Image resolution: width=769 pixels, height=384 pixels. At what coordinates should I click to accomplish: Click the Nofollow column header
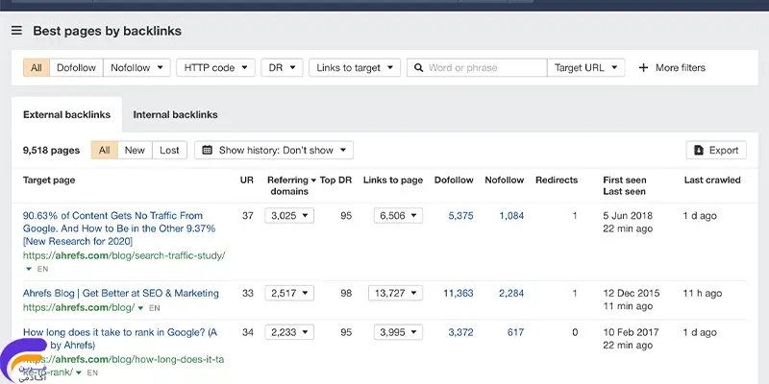tap(504, 180)
